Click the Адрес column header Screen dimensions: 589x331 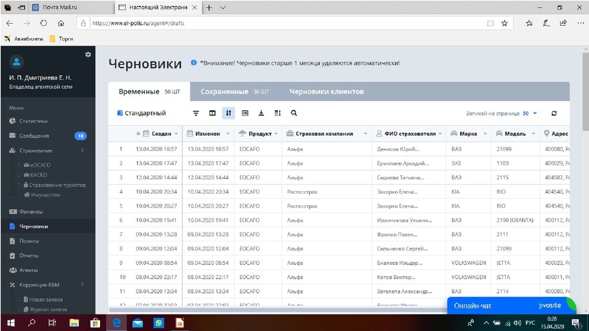(x=555, y=133)
